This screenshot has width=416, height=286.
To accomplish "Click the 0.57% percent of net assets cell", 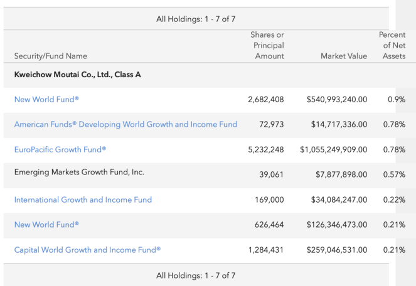I will coord(394,174).
